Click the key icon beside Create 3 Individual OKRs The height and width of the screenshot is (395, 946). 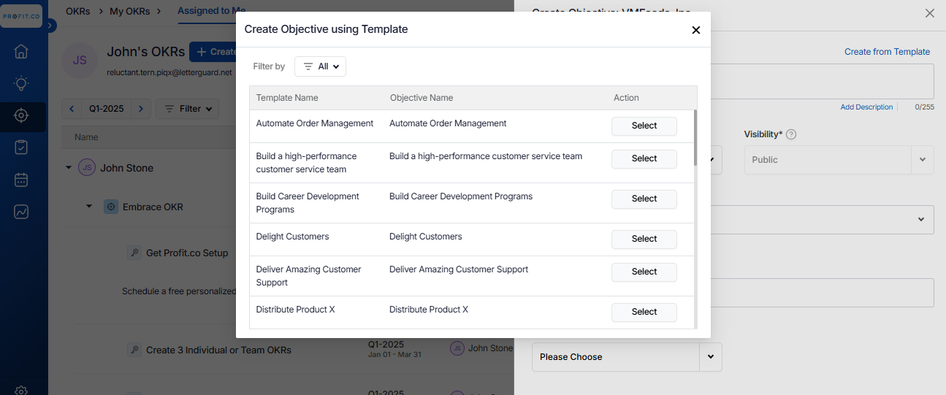pos(134,350)
